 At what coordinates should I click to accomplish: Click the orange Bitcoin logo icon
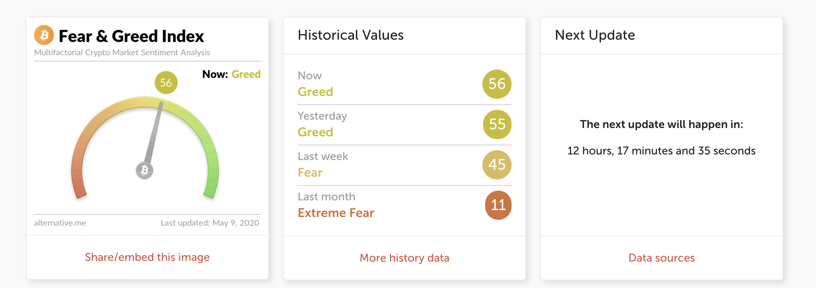coord(44,35)
